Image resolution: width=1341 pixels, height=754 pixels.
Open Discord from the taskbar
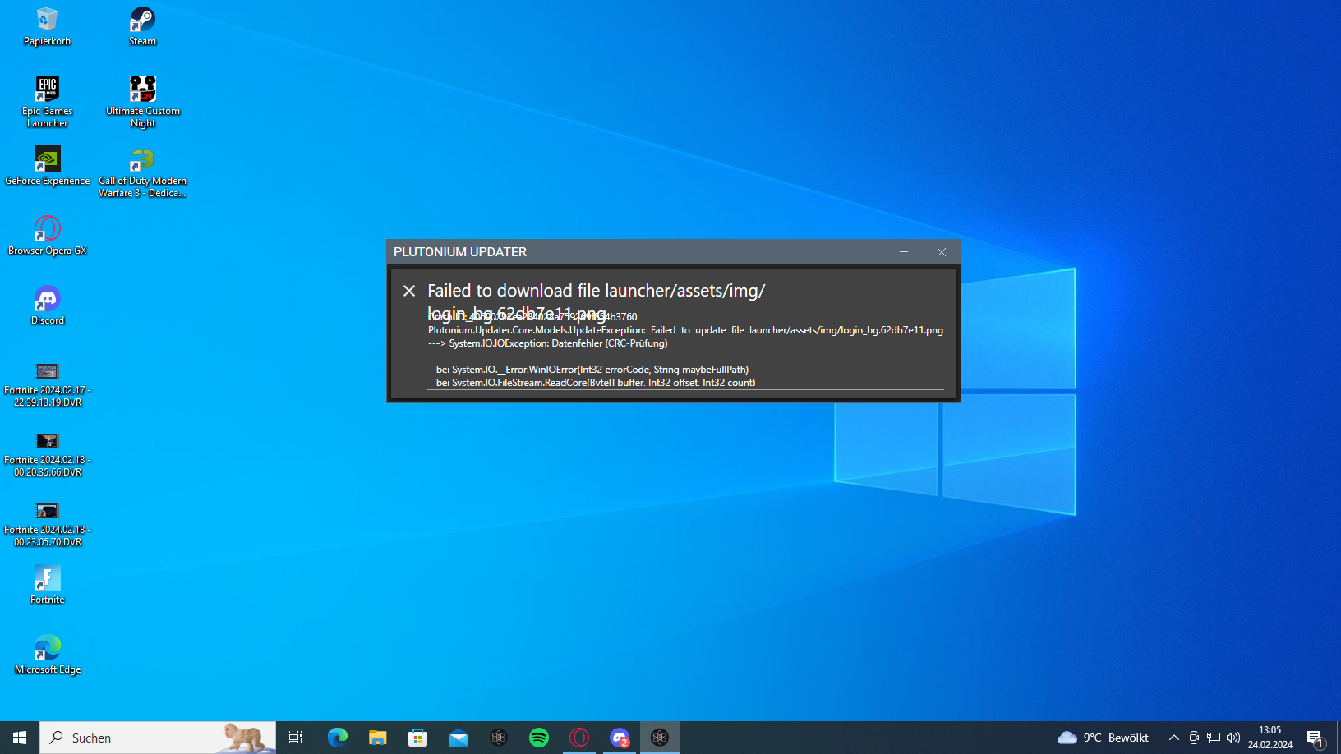[x=619, y=738]
